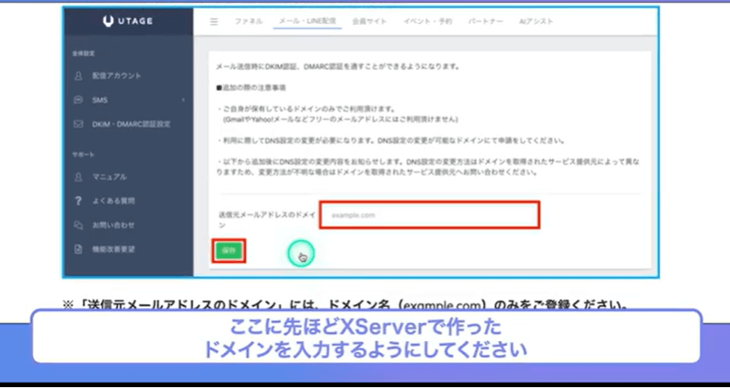Click the 配信アカウント user icon
Screen dimensions: 730x389
(78, 75)
